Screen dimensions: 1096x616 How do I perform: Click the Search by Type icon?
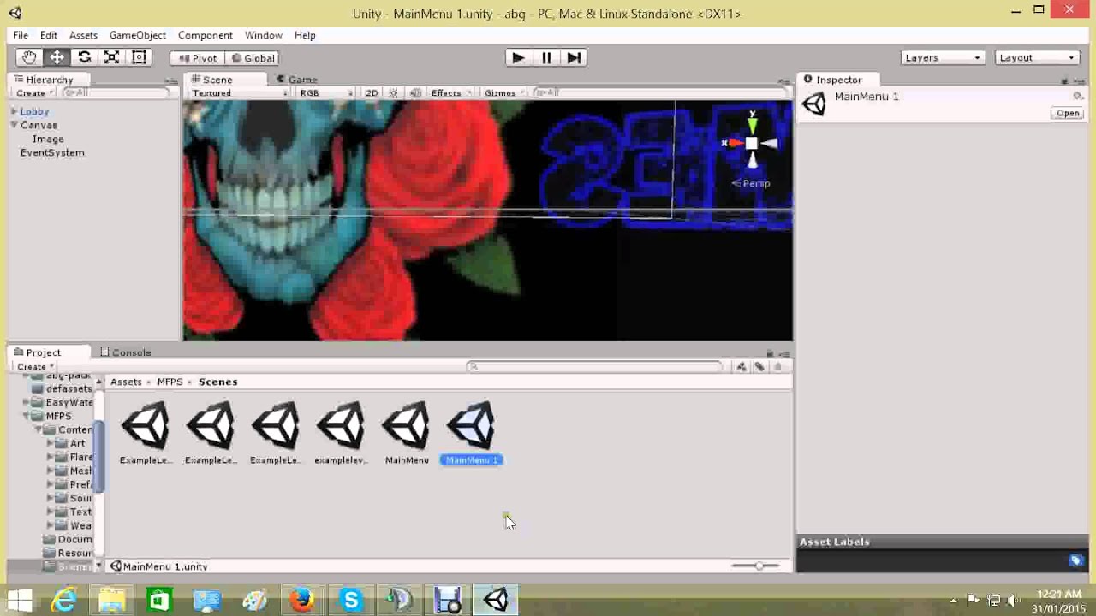(742, 366)
